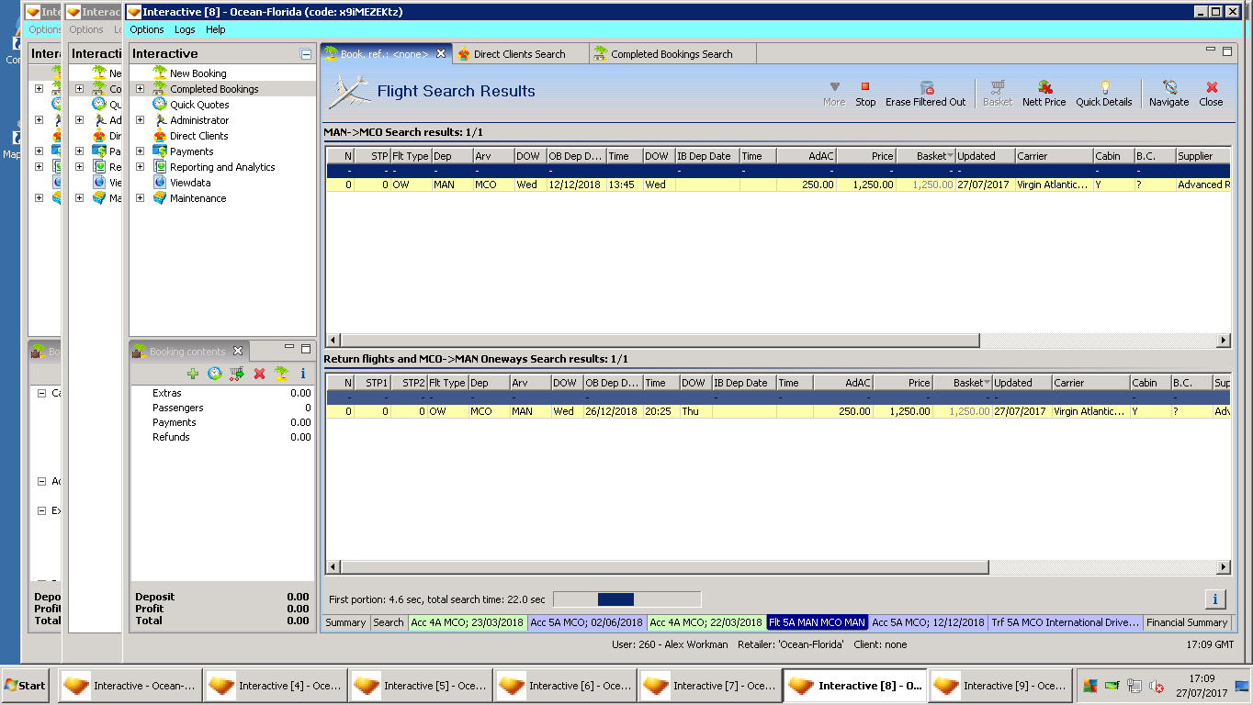Screen dimensions: 1253x705
Task: Click palm tree icon in Booking contents toolbar
Action: tap(281, 374)
